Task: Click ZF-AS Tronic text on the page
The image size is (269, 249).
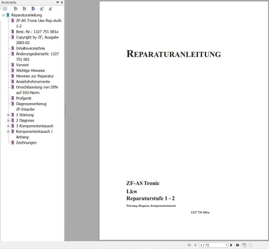Action: [x=143, y=183]
